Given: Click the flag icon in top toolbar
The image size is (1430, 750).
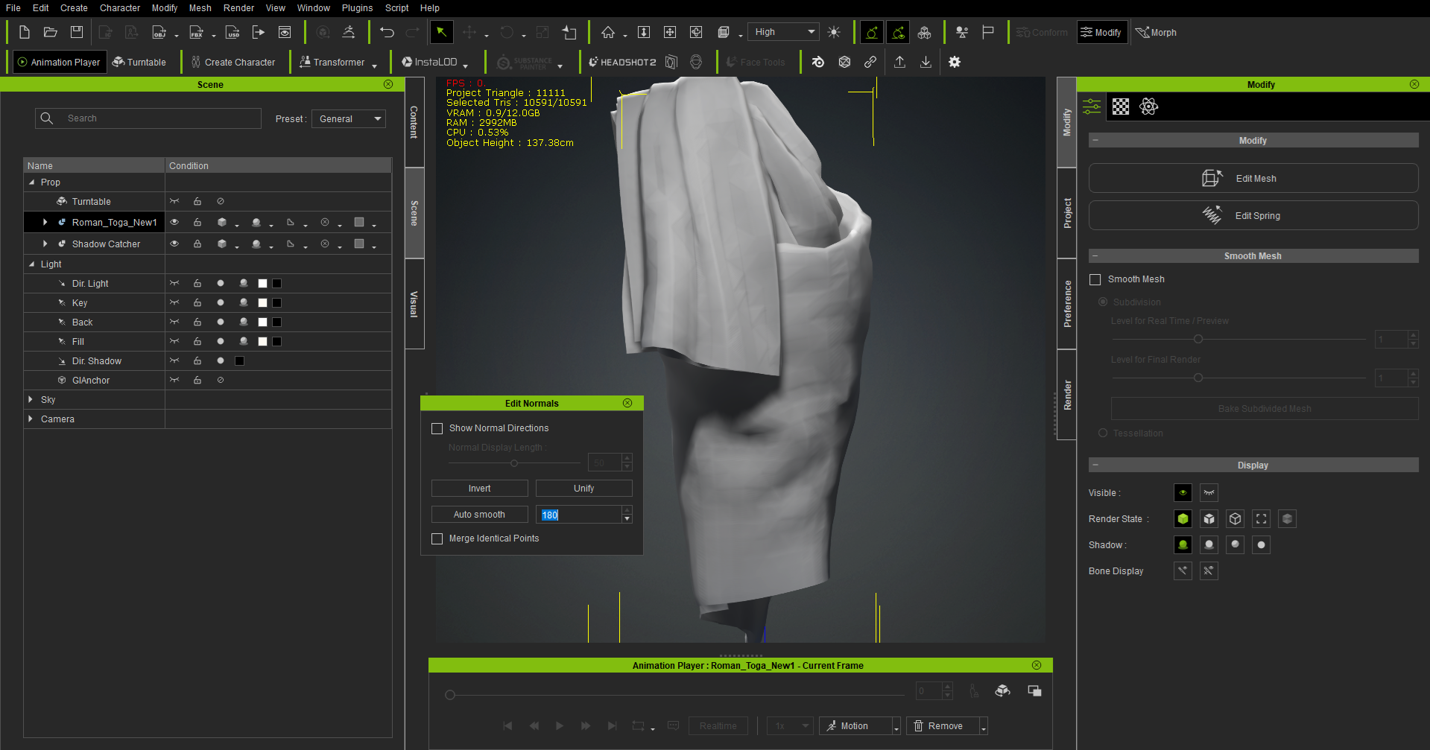Looking at the screenshot, I should (988, 32).
